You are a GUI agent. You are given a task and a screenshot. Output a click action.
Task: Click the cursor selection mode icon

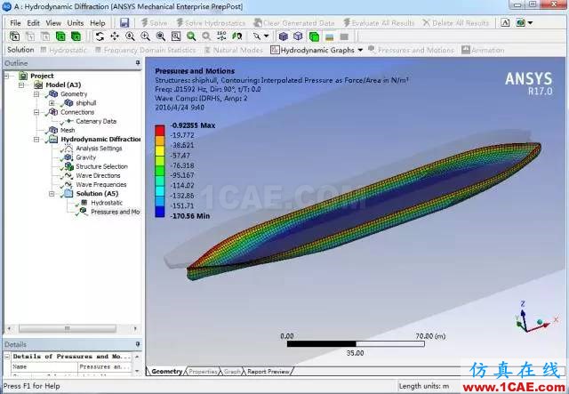(x=257, y=36)
